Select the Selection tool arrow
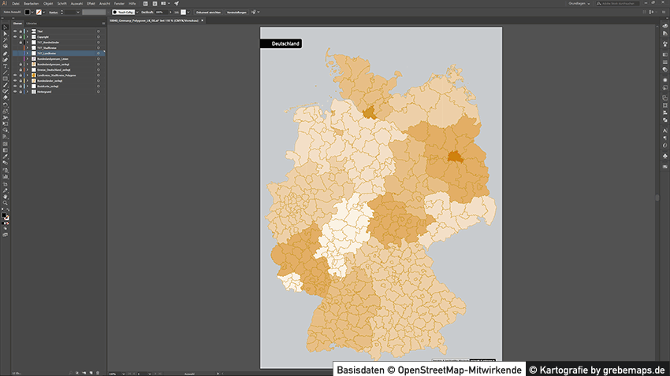The height and width of the screenshot is (376, 670). pos(6,28)
